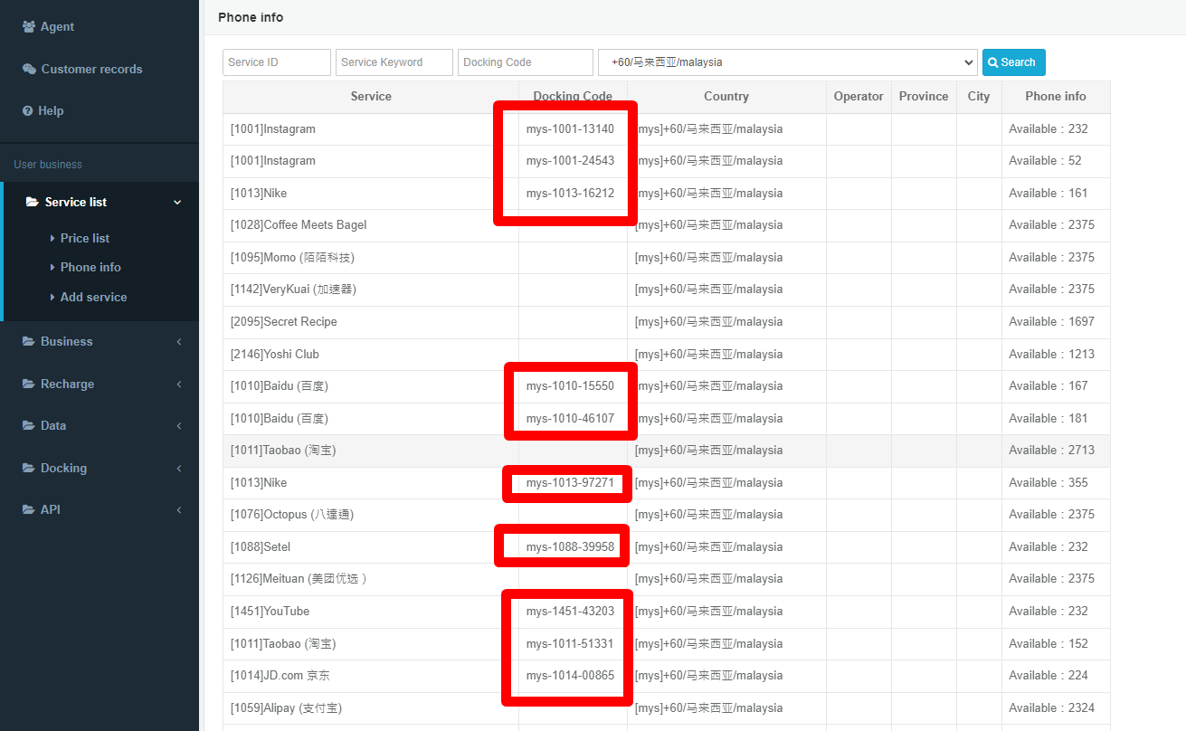Expand the API menu chevron
This screenshot has width=1186, height=731.
179,510
